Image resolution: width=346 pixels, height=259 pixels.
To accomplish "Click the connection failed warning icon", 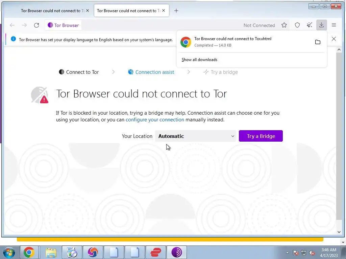I will click(40, 95).
